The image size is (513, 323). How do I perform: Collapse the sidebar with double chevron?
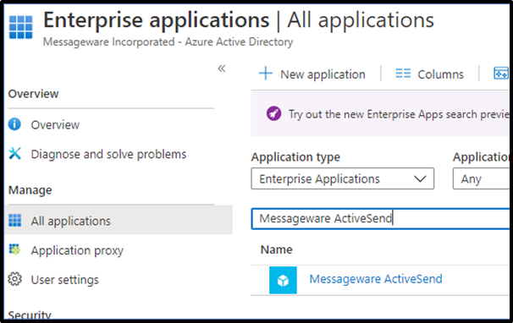click(222, 68)
